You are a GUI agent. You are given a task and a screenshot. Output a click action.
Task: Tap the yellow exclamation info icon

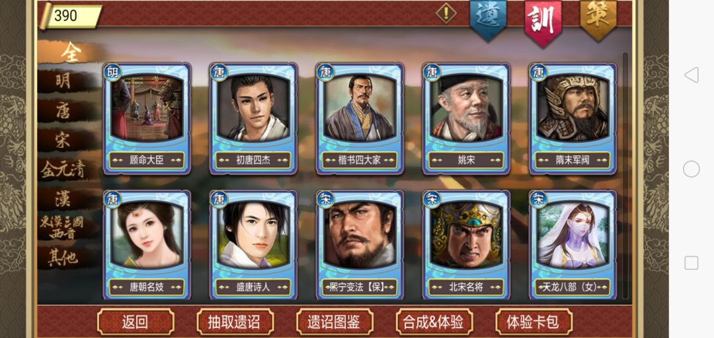pos(446,13)
